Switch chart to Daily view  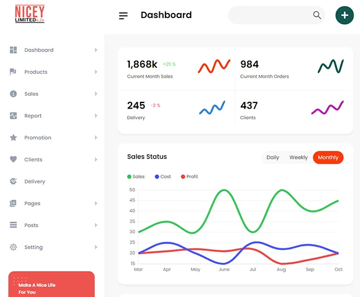[273, 157]
